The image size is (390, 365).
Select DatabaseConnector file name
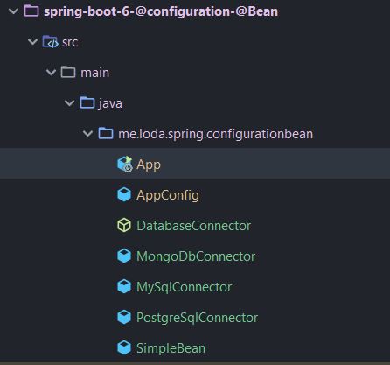pyautogui.click(x=193, y=226)
